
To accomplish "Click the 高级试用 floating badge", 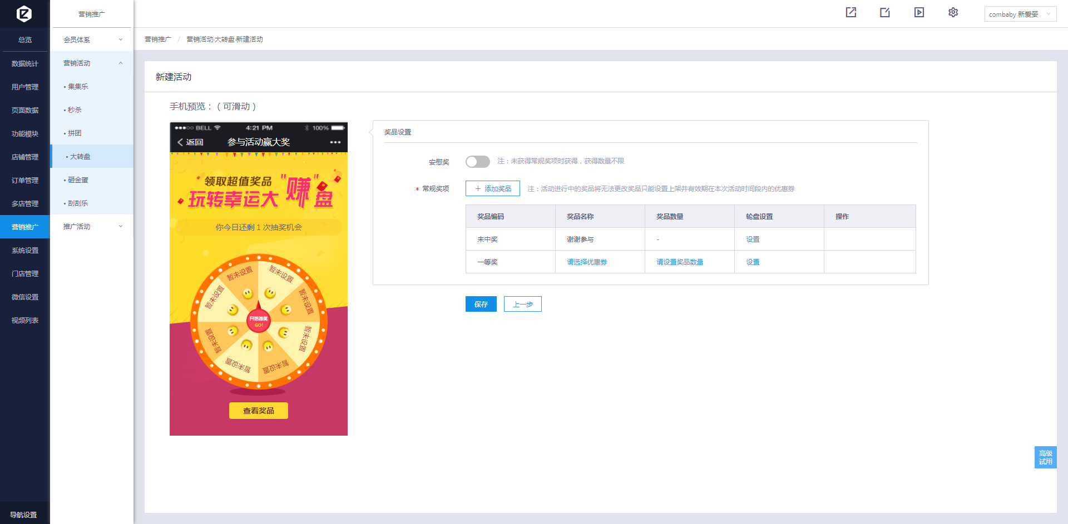I will click(x=1045, y=457).
